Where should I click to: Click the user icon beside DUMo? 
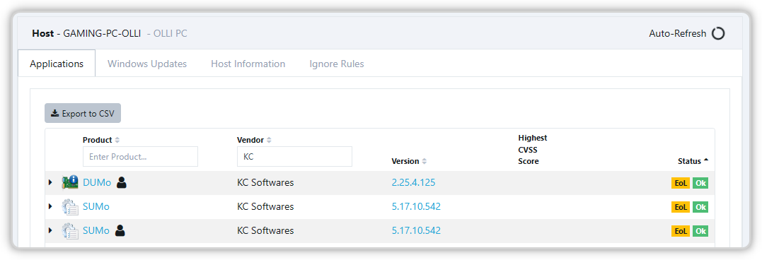coord(122,183)
